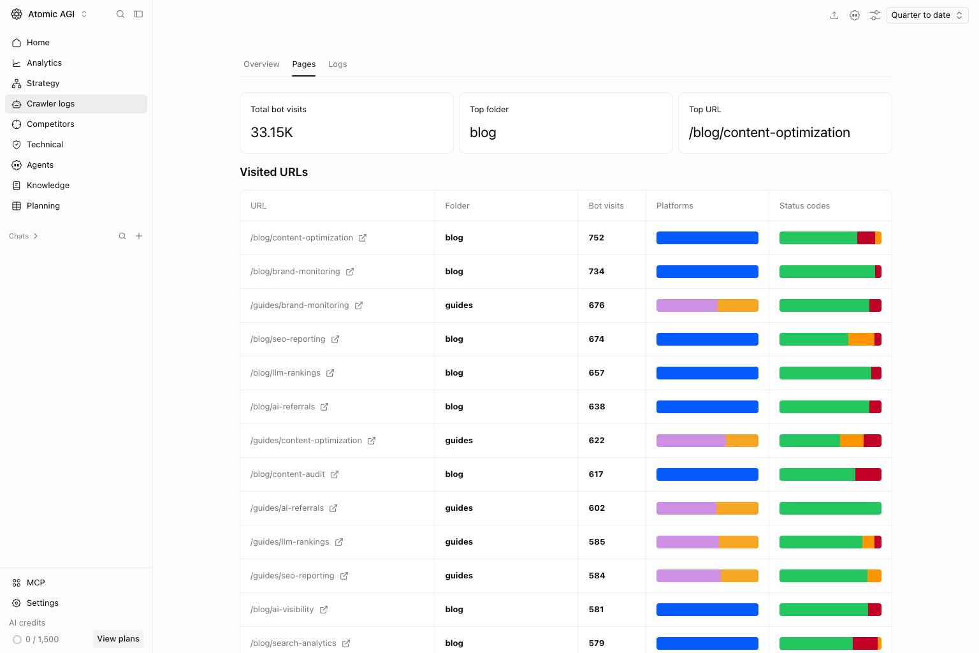Image resolution: width=979 pixels, height=653 pixels.
Task: Open the Technical section
Action: click(x=76, y=145)
